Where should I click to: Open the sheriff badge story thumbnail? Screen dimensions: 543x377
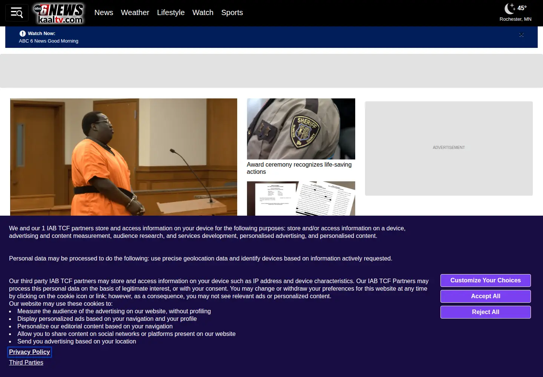pyautogui.click(x=301, y=129)
